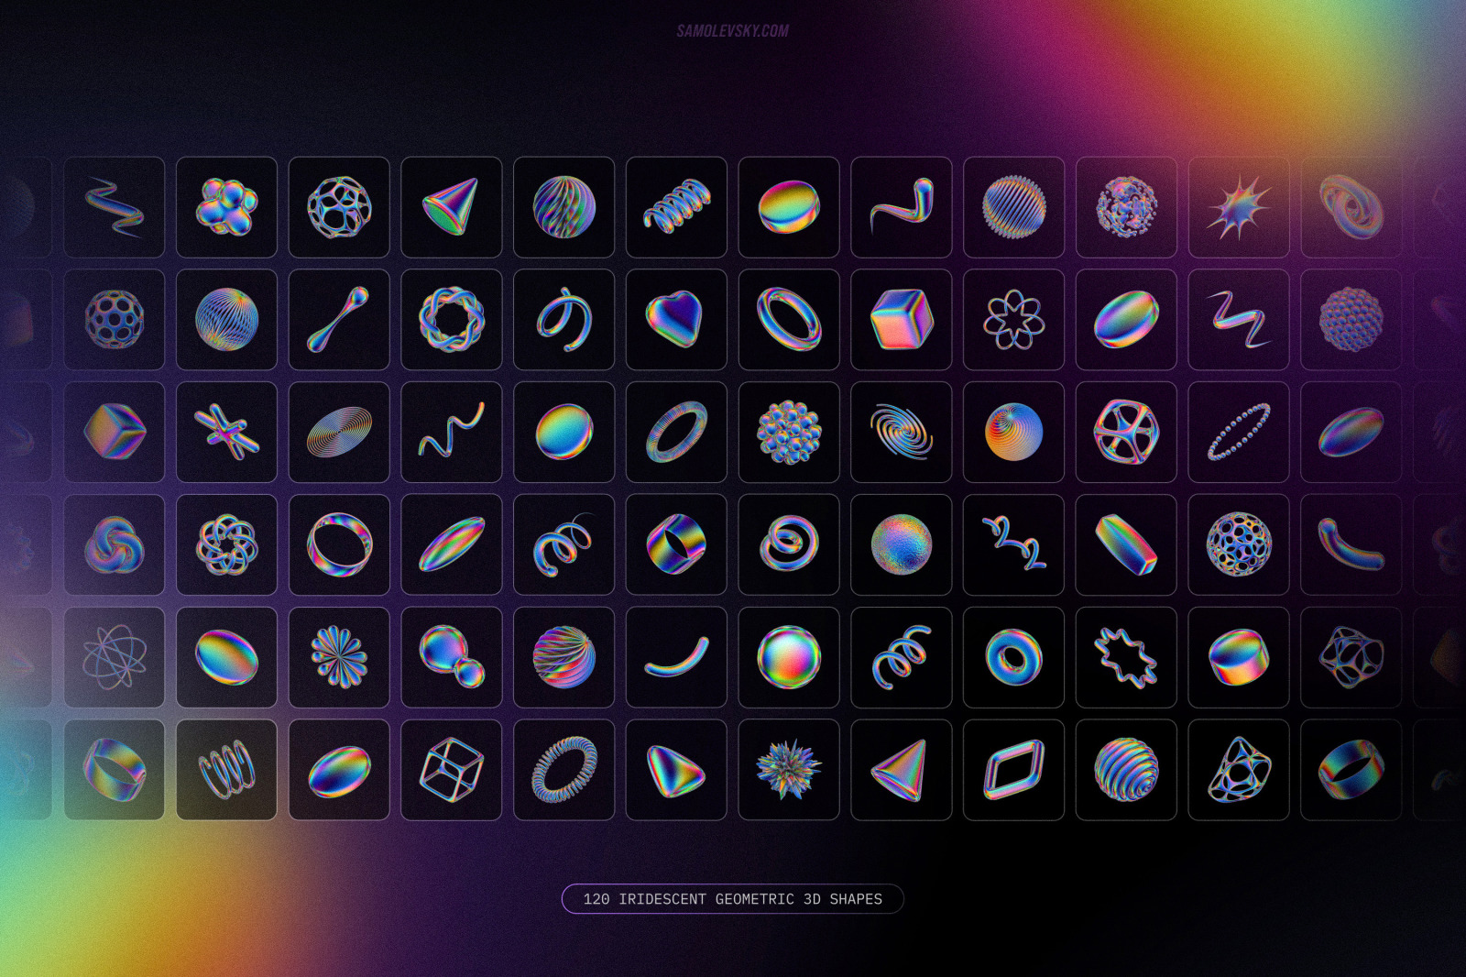Select the beaded oval ring shape
The height and width of the screenshot is (977, 1466).
pyautogui.click(x=1239, y=433)
